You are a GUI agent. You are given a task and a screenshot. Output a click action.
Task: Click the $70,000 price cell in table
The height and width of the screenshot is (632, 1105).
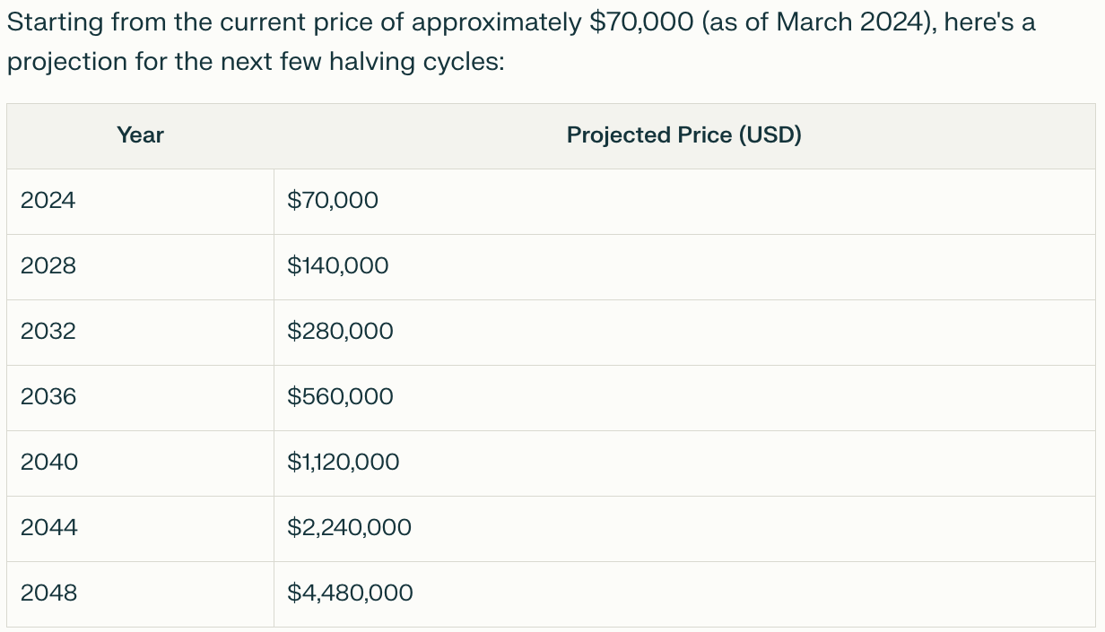click(x=684, y=202)
